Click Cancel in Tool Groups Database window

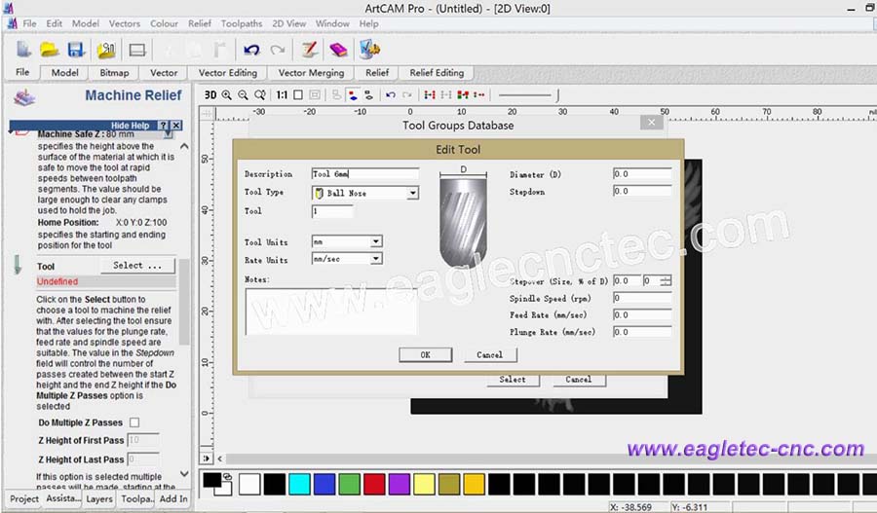[x=578, y=380]
